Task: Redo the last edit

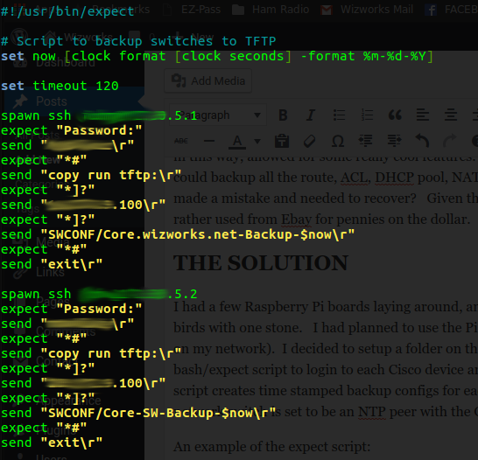Action: coord(450,141)
